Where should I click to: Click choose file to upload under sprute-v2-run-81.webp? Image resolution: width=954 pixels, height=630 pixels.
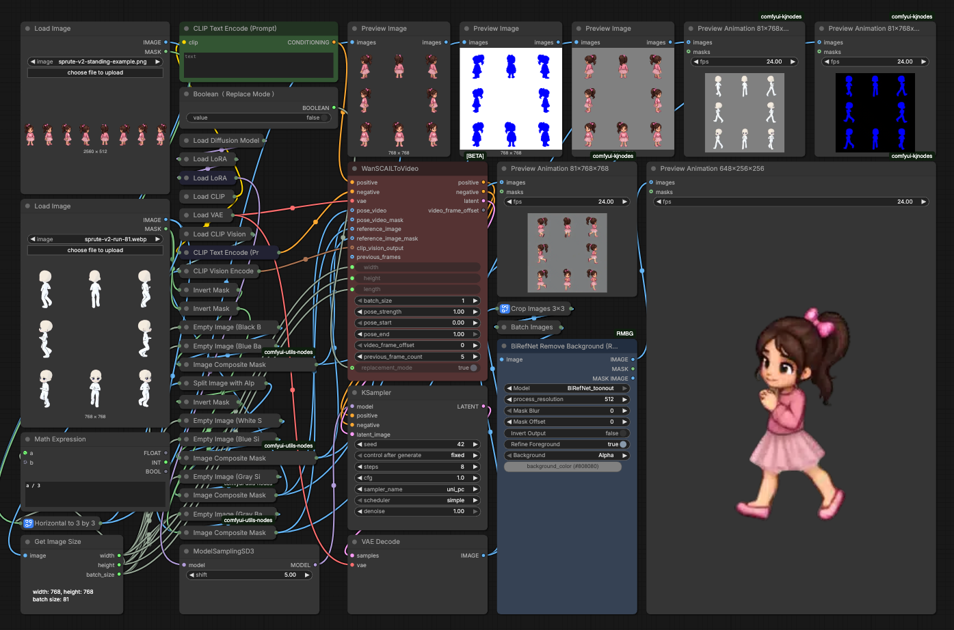[x=95, y=250]
